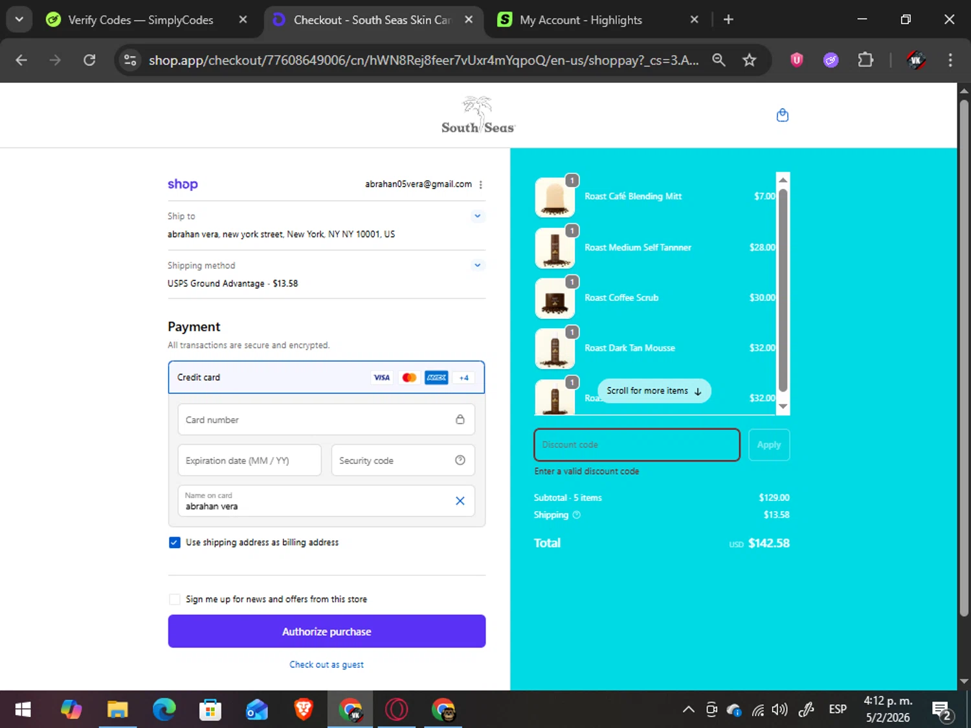This screenshot has width=971, height=728.
Task: Uncheck Use shipping address as billing address
Action: [x=174, y=542]
